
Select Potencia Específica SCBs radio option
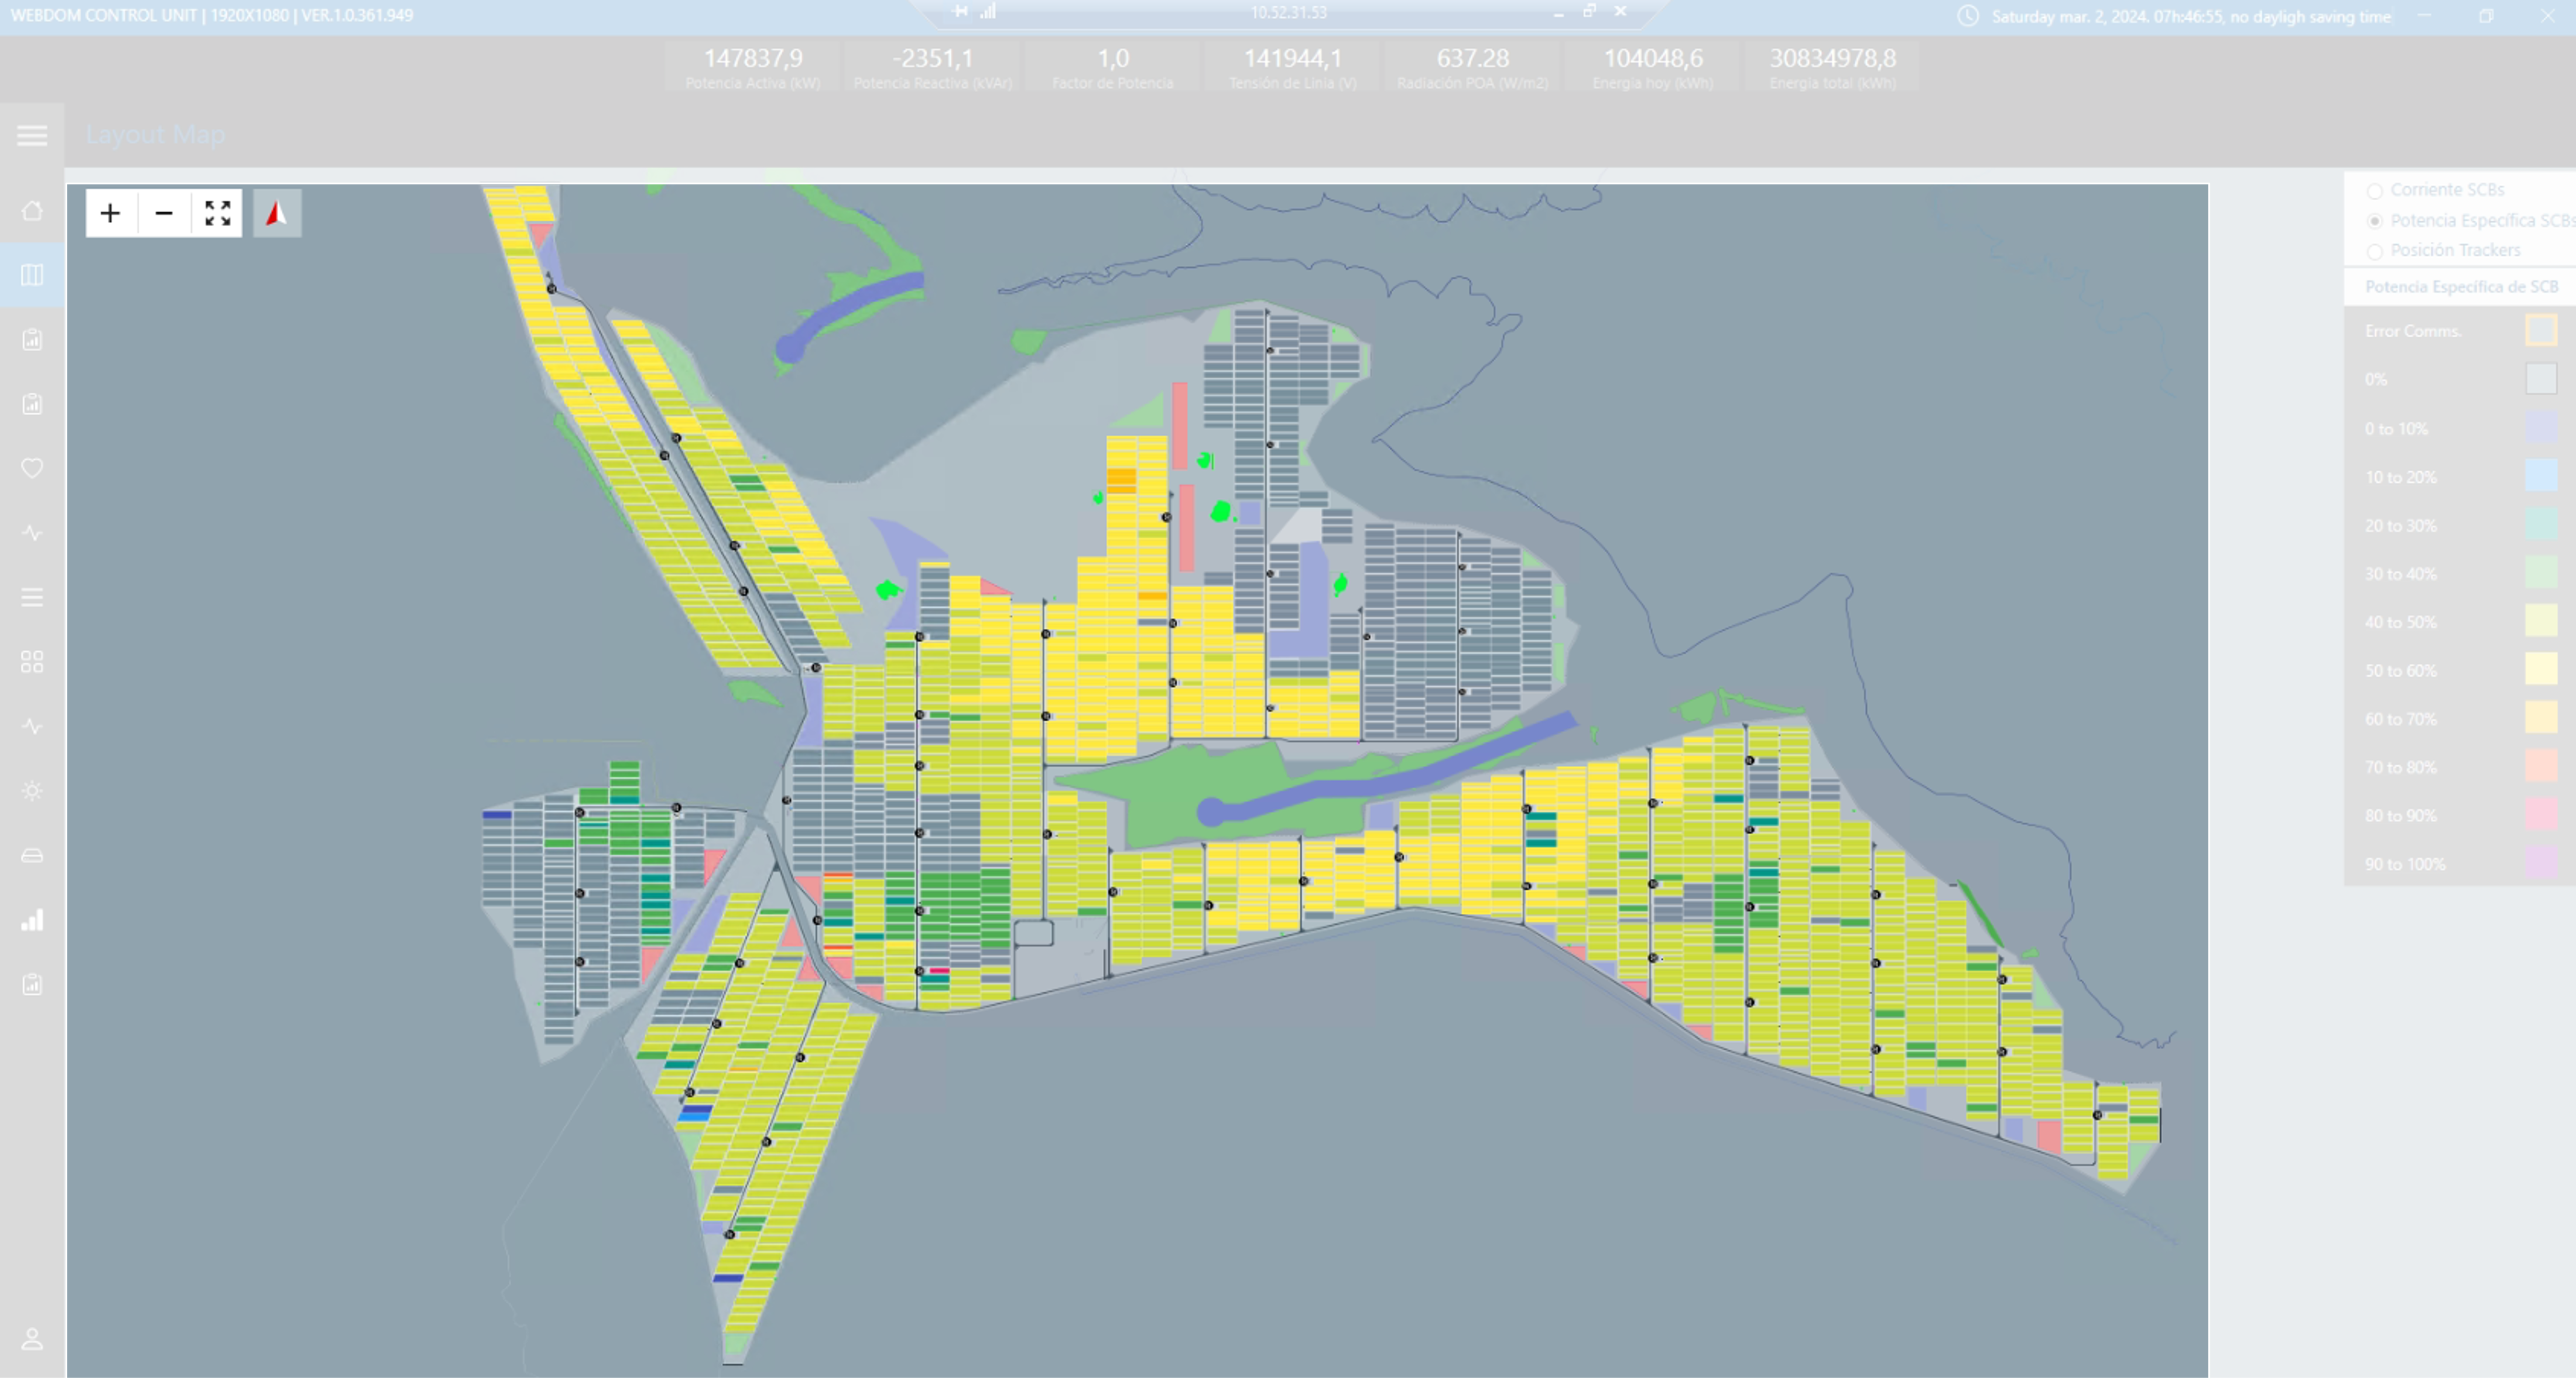[2374, 221]
